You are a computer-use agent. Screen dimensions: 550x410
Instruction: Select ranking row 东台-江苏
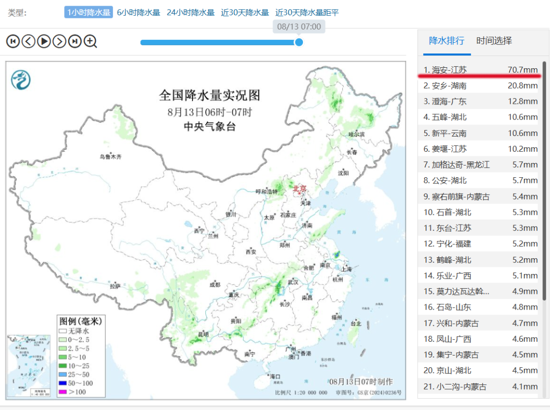(x=478, y=228)
